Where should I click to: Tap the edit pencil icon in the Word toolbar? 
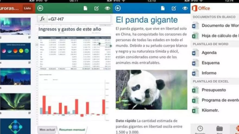click(x=174, y=8)
